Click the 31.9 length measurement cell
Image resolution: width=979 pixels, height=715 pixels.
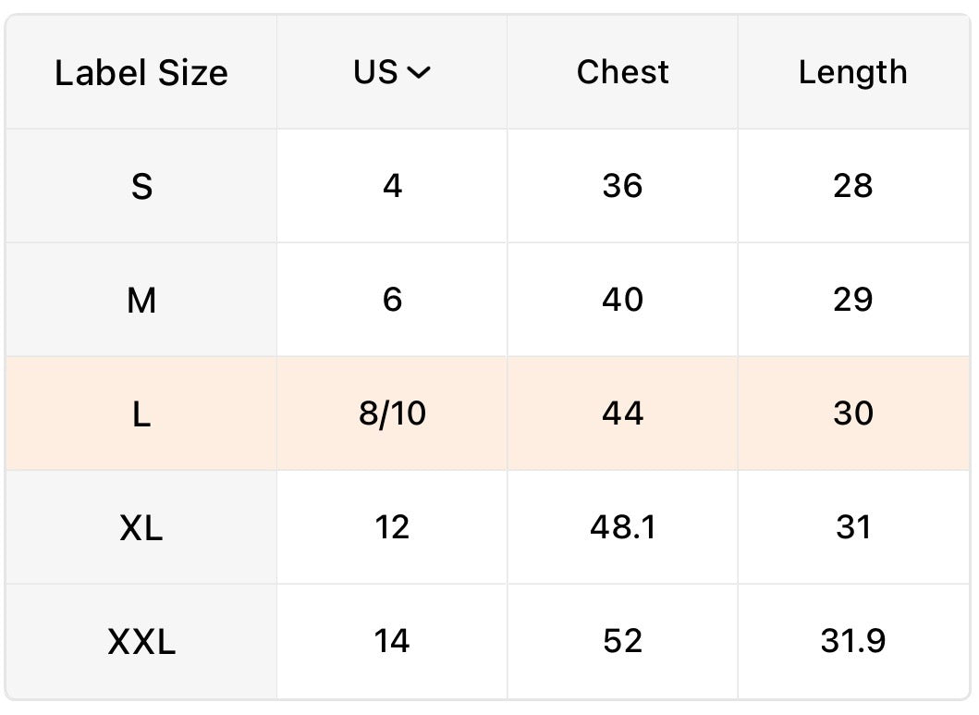pos(853,641)
